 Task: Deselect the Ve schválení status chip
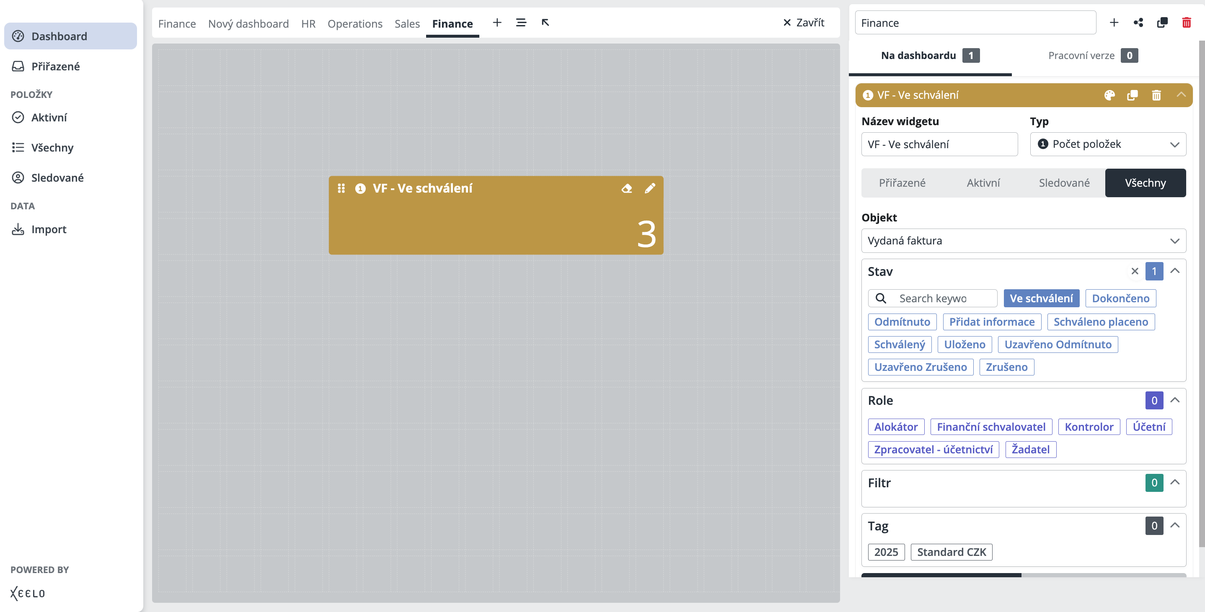[x=1041, y=298]
